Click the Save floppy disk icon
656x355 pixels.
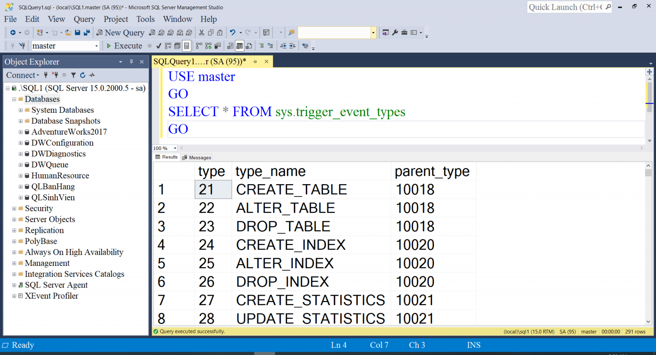click(77, 32)
